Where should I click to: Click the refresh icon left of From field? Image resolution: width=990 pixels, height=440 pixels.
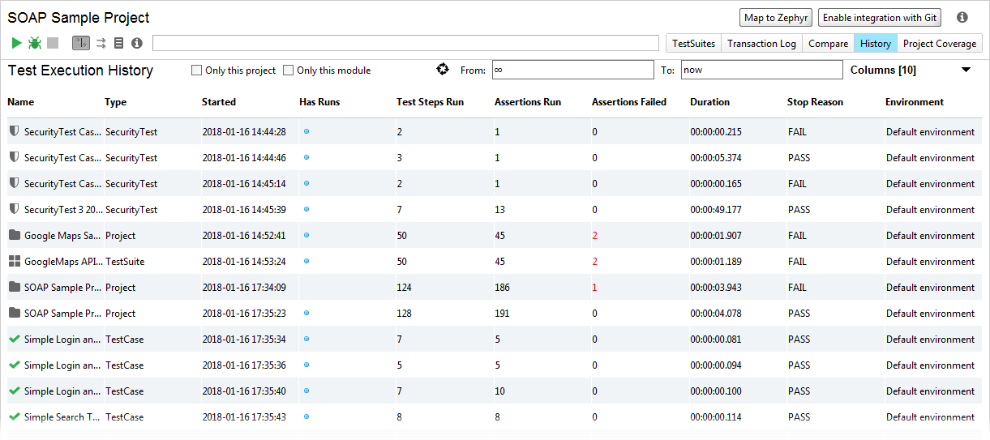pos(443,70)
